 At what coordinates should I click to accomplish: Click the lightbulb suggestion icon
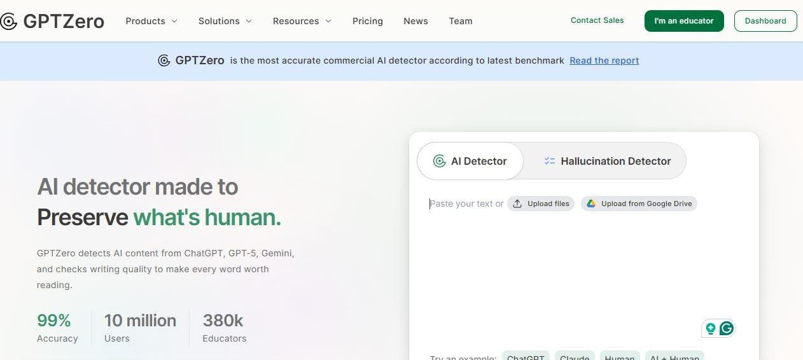[711, 328]
